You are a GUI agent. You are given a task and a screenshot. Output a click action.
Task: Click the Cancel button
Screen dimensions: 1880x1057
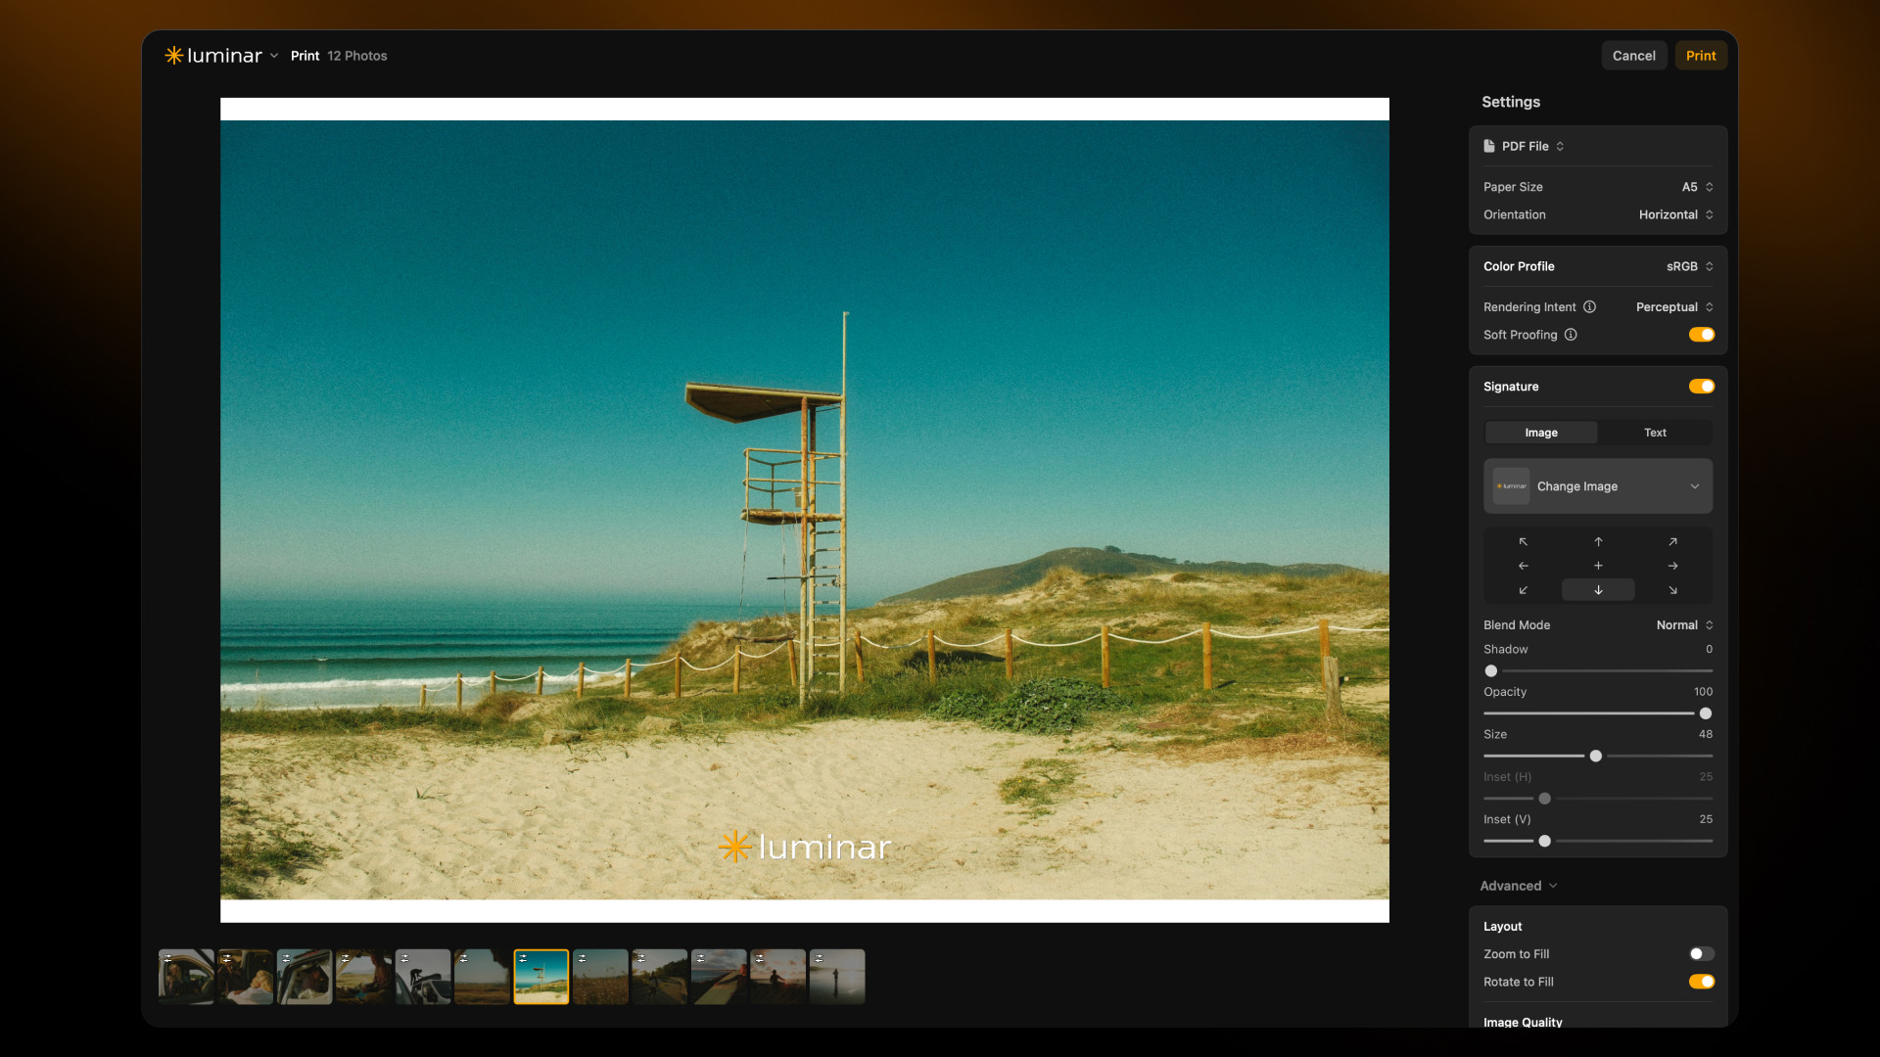click(x=1634, y=56)
